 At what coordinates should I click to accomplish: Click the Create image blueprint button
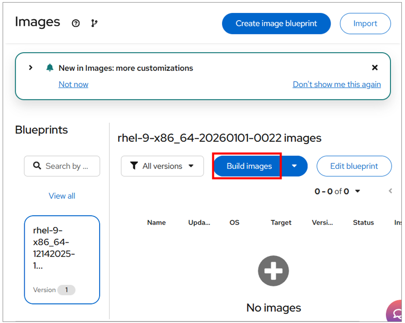pyautogui.click(x=276, y=23)
